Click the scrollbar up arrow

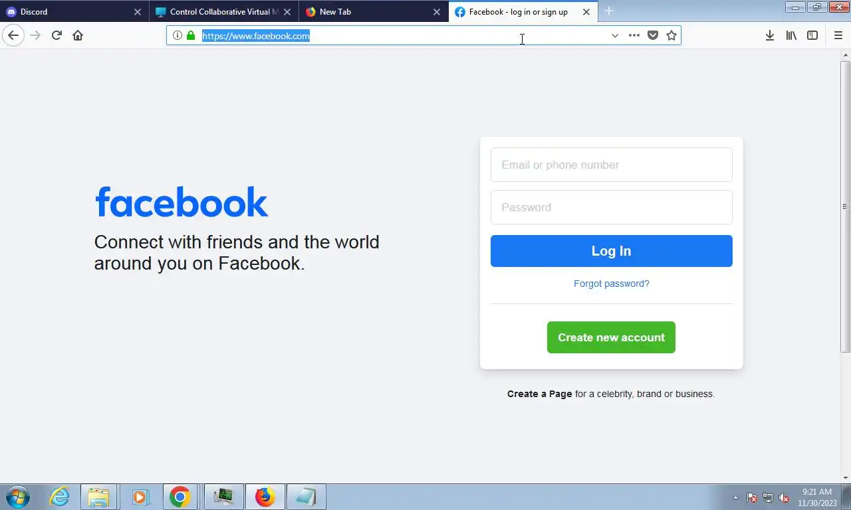coord(846,54)
